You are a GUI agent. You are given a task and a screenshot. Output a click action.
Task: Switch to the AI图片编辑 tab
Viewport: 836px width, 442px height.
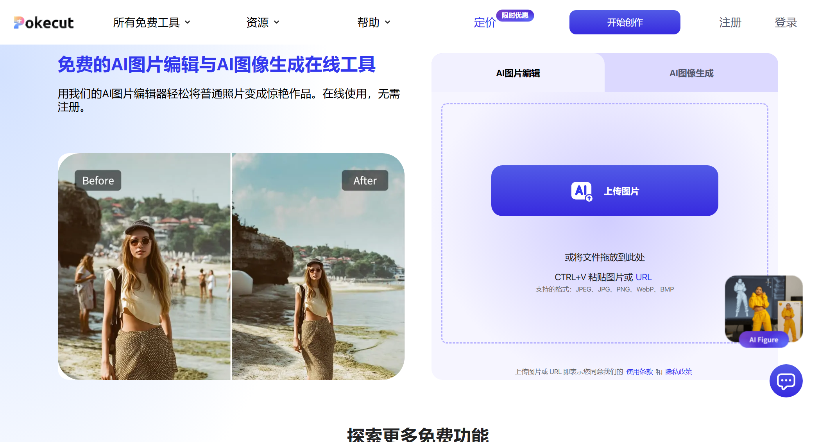[518, 73]
